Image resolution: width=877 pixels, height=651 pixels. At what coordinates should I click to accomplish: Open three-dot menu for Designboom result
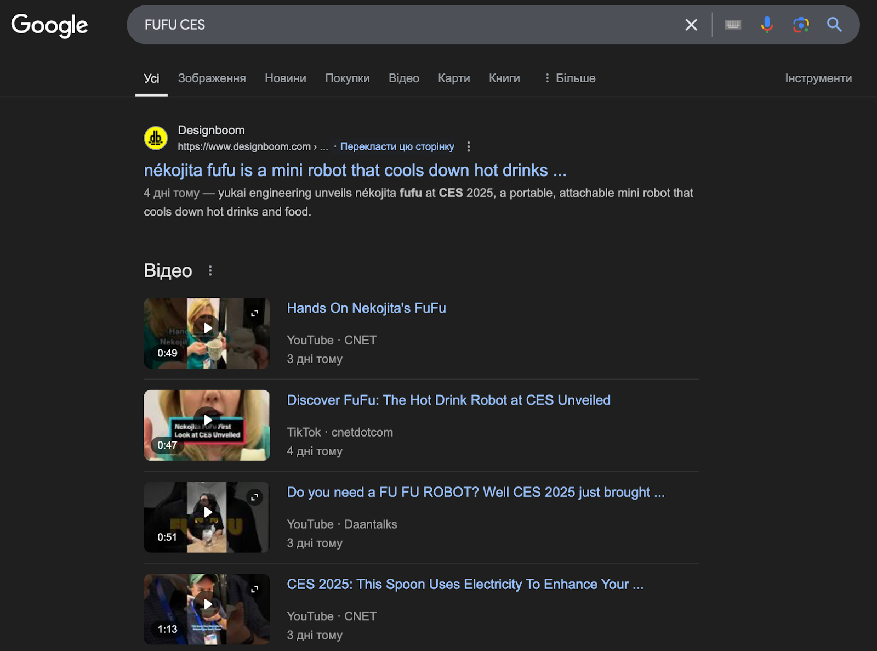pos(468,146)
